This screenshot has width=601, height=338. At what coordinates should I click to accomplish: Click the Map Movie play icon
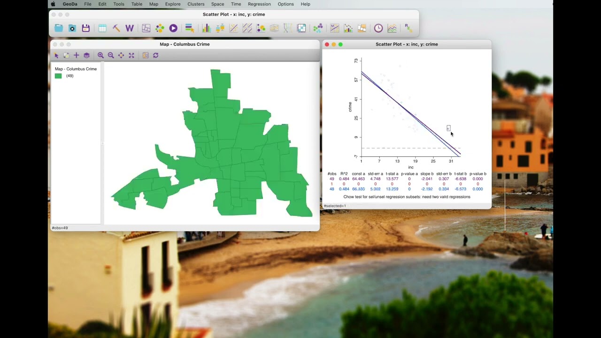point(173,28)
